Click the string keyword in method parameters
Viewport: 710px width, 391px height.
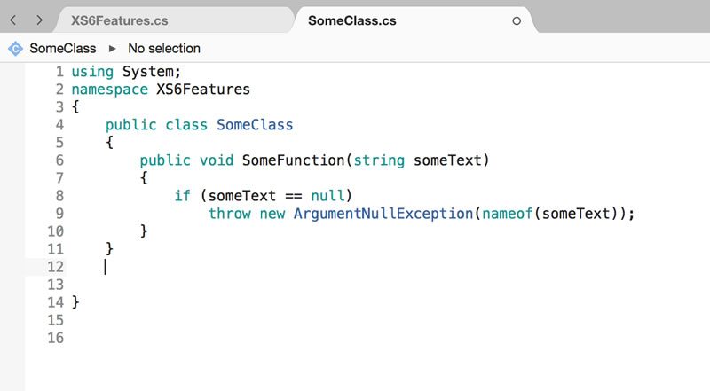379,160
